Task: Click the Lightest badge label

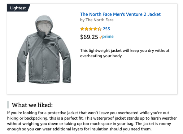Action: [x=18, y=8]
